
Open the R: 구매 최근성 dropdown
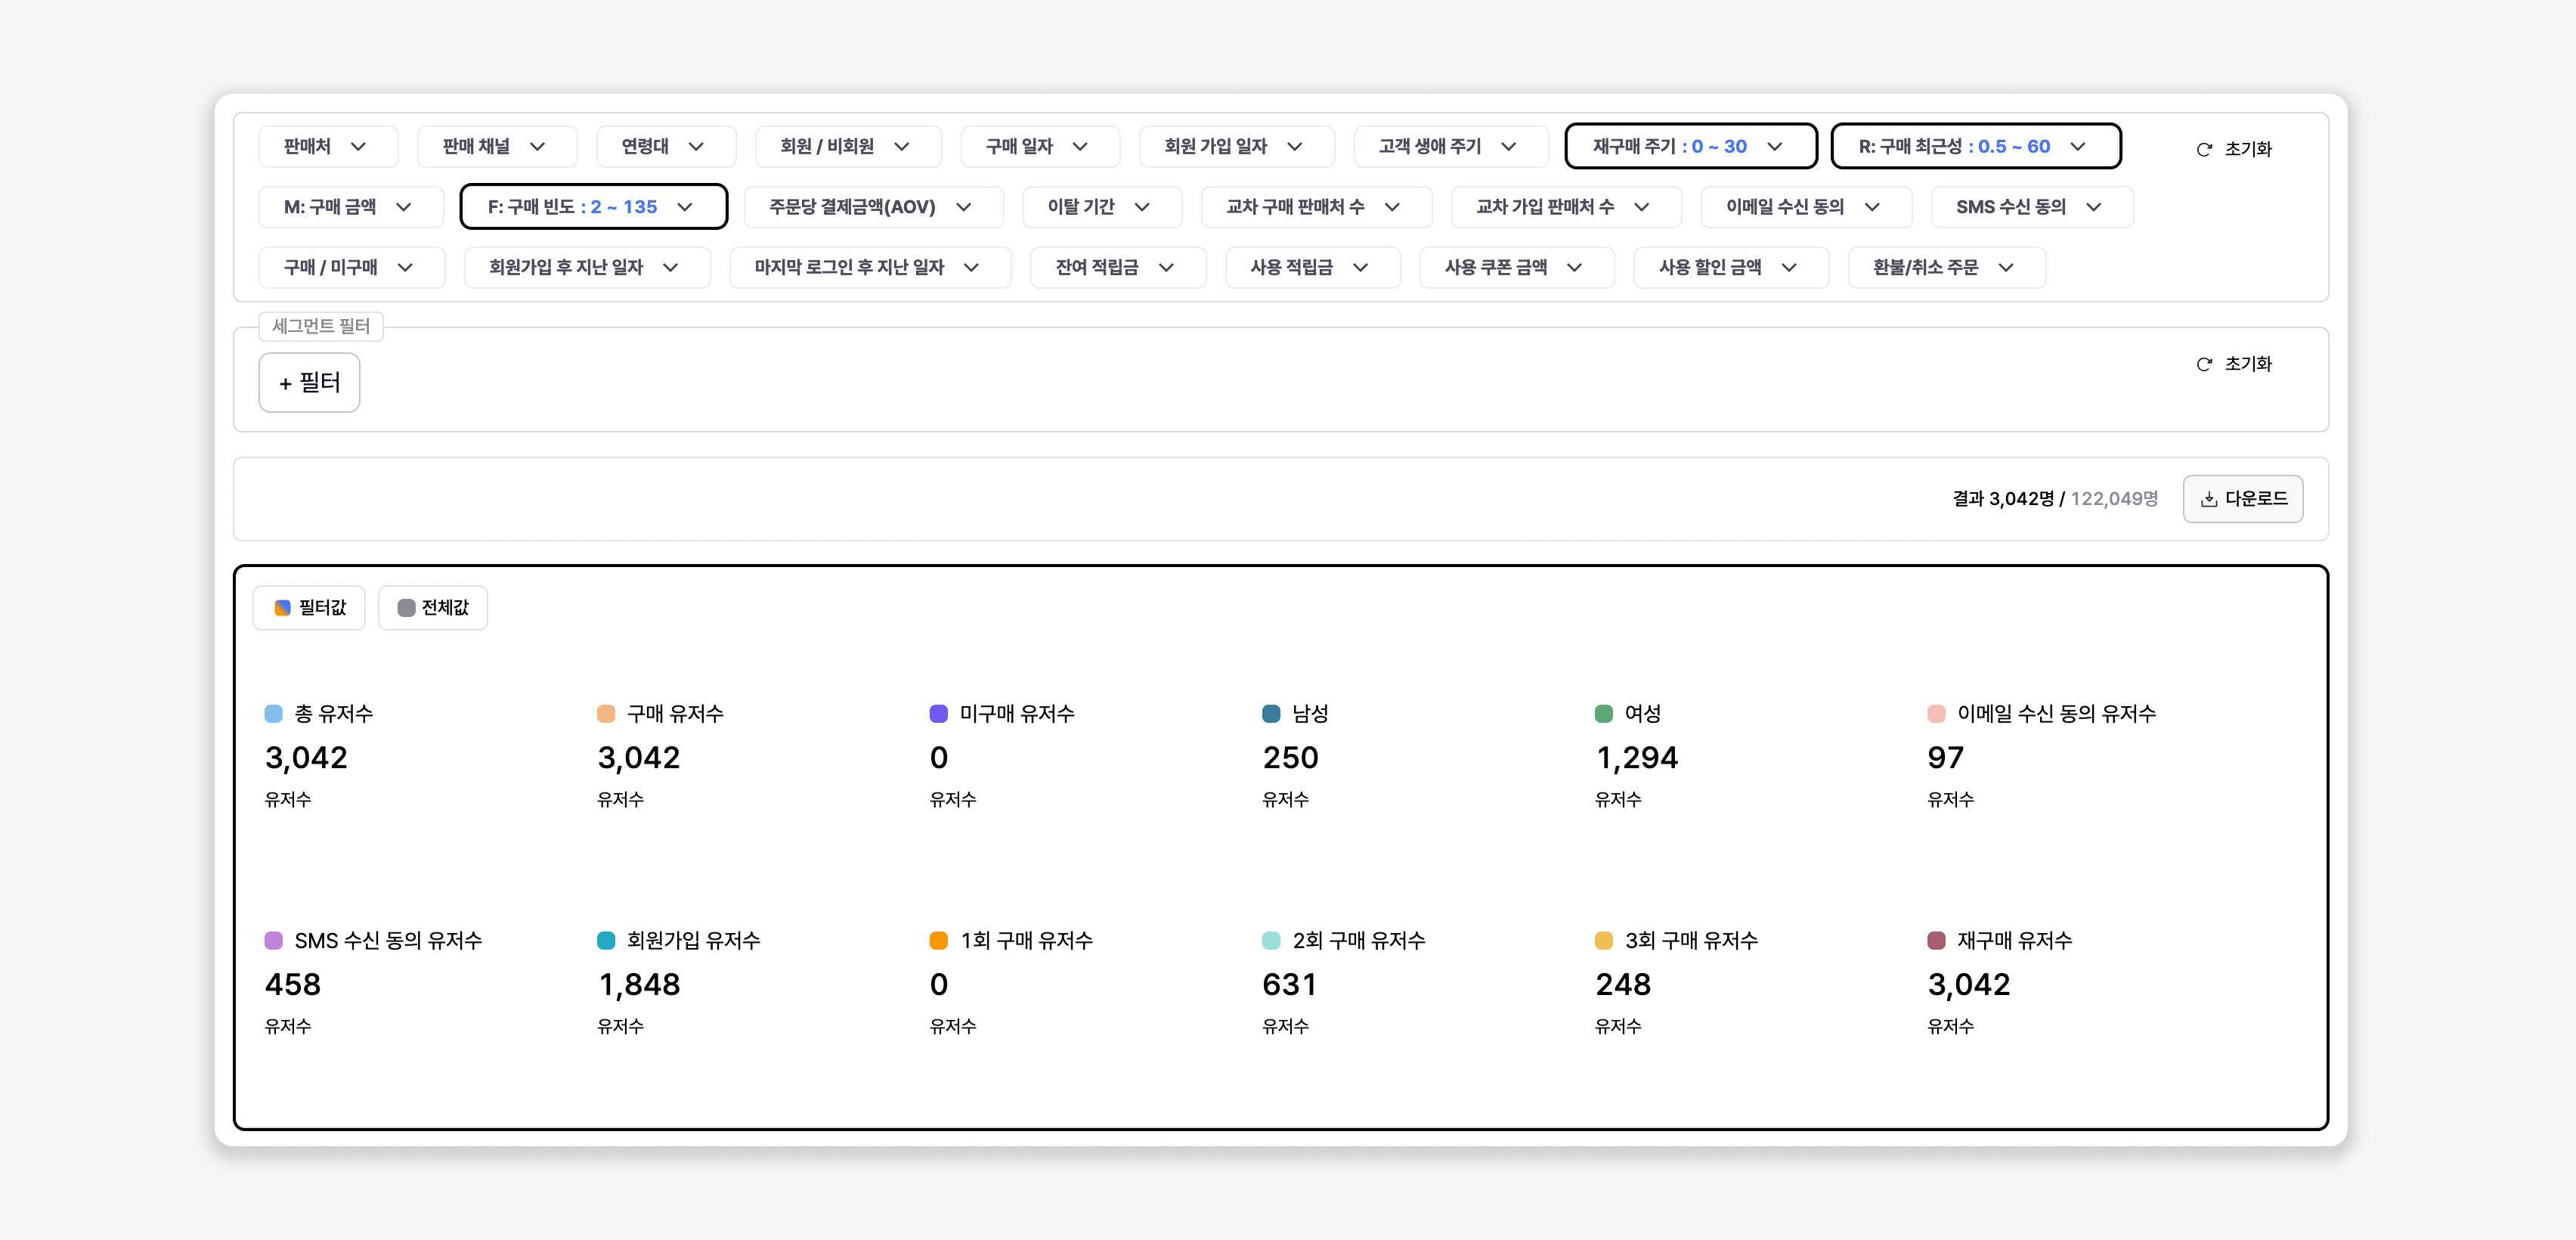tap(1974, 146)
